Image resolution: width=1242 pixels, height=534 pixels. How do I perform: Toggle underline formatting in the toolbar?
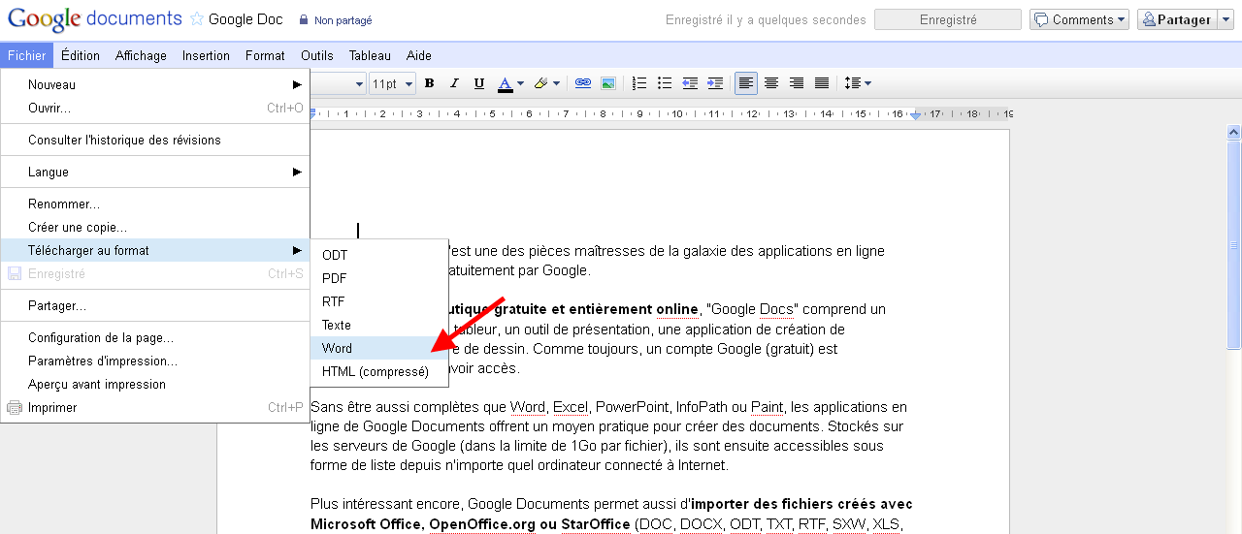(477, 83)
